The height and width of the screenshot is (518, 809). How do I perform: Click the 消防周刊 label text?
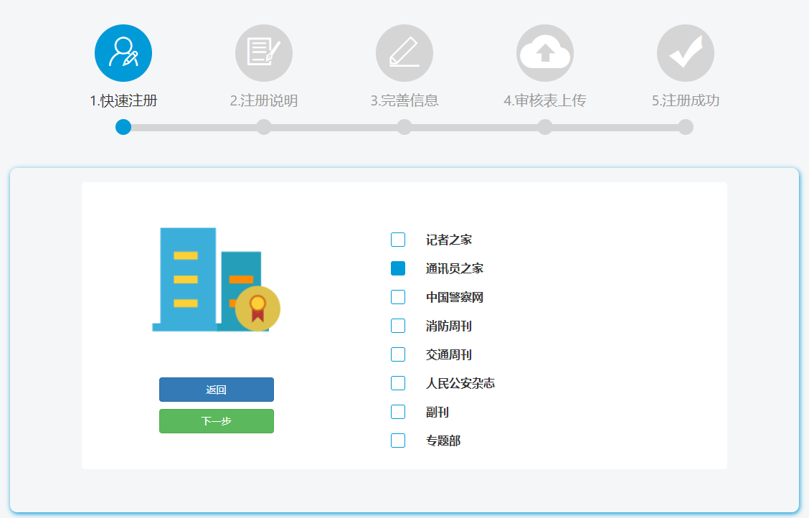pyautogui.click(x=449, y=326)
